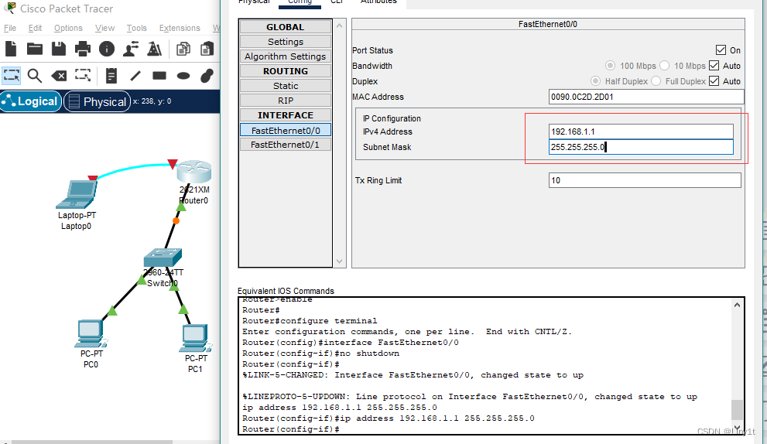Open the Edit menu

click(36, 28)
